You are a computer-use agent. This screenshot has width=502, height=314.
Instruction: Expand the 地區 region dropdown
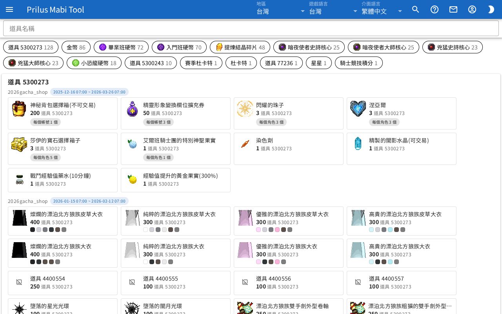pyautogui.click(x=281, y=9)
